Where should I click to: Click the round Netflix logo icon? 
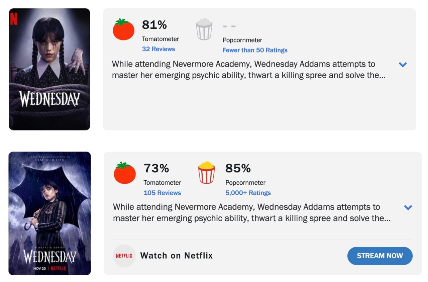pos(124,256)
